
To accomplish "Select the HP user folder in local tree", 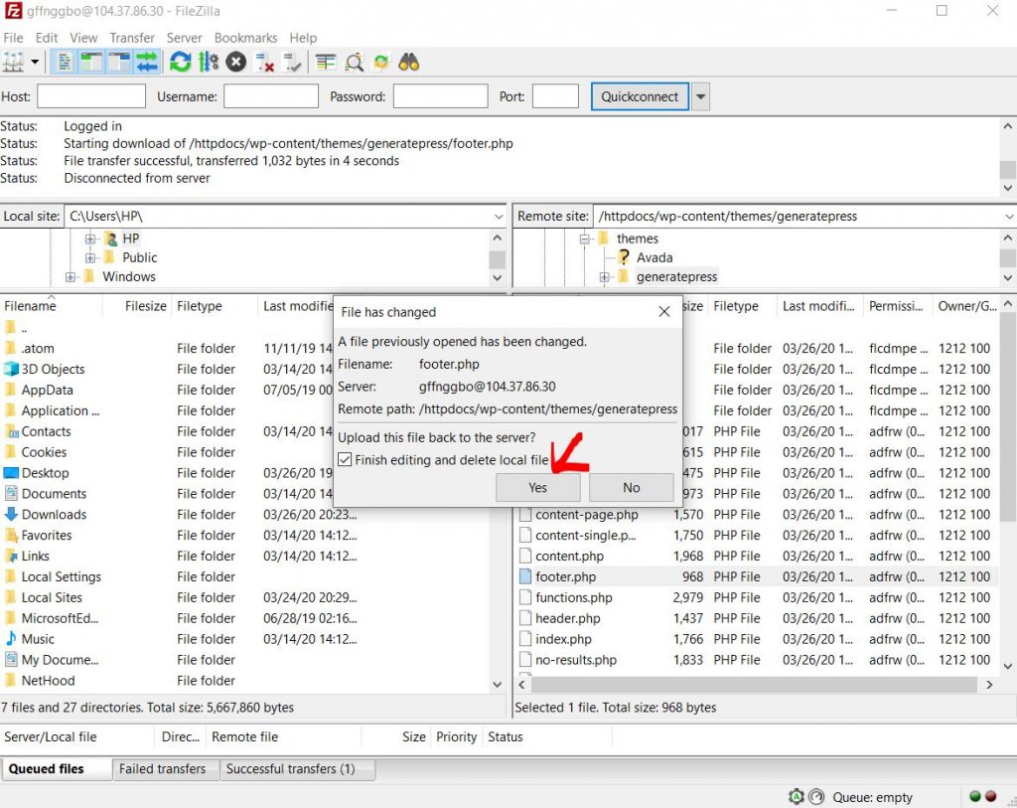I will coord(122,239).
